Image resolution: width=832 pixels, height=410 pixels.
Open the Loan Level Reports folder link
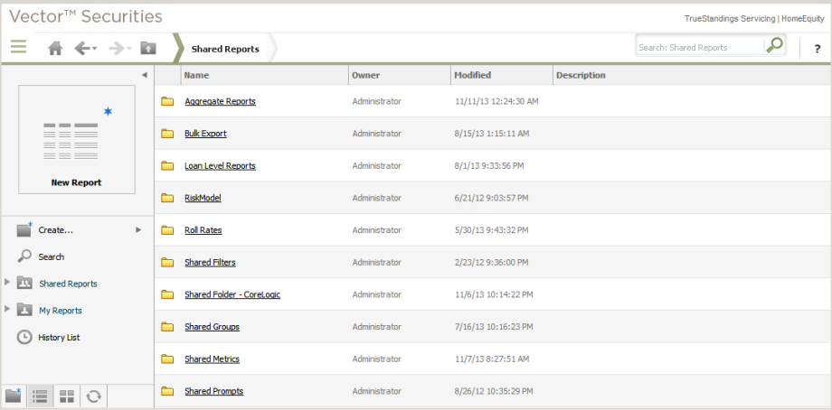220,166
